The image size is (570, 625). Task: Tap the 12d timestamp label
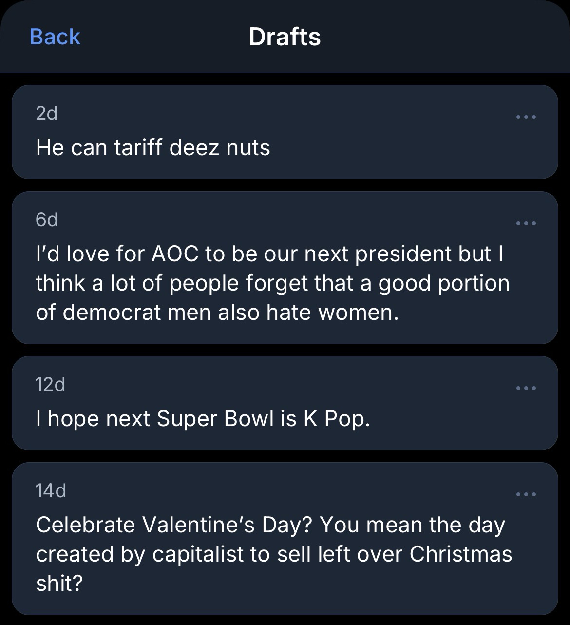pyautogui.click(x=50, y=384)
